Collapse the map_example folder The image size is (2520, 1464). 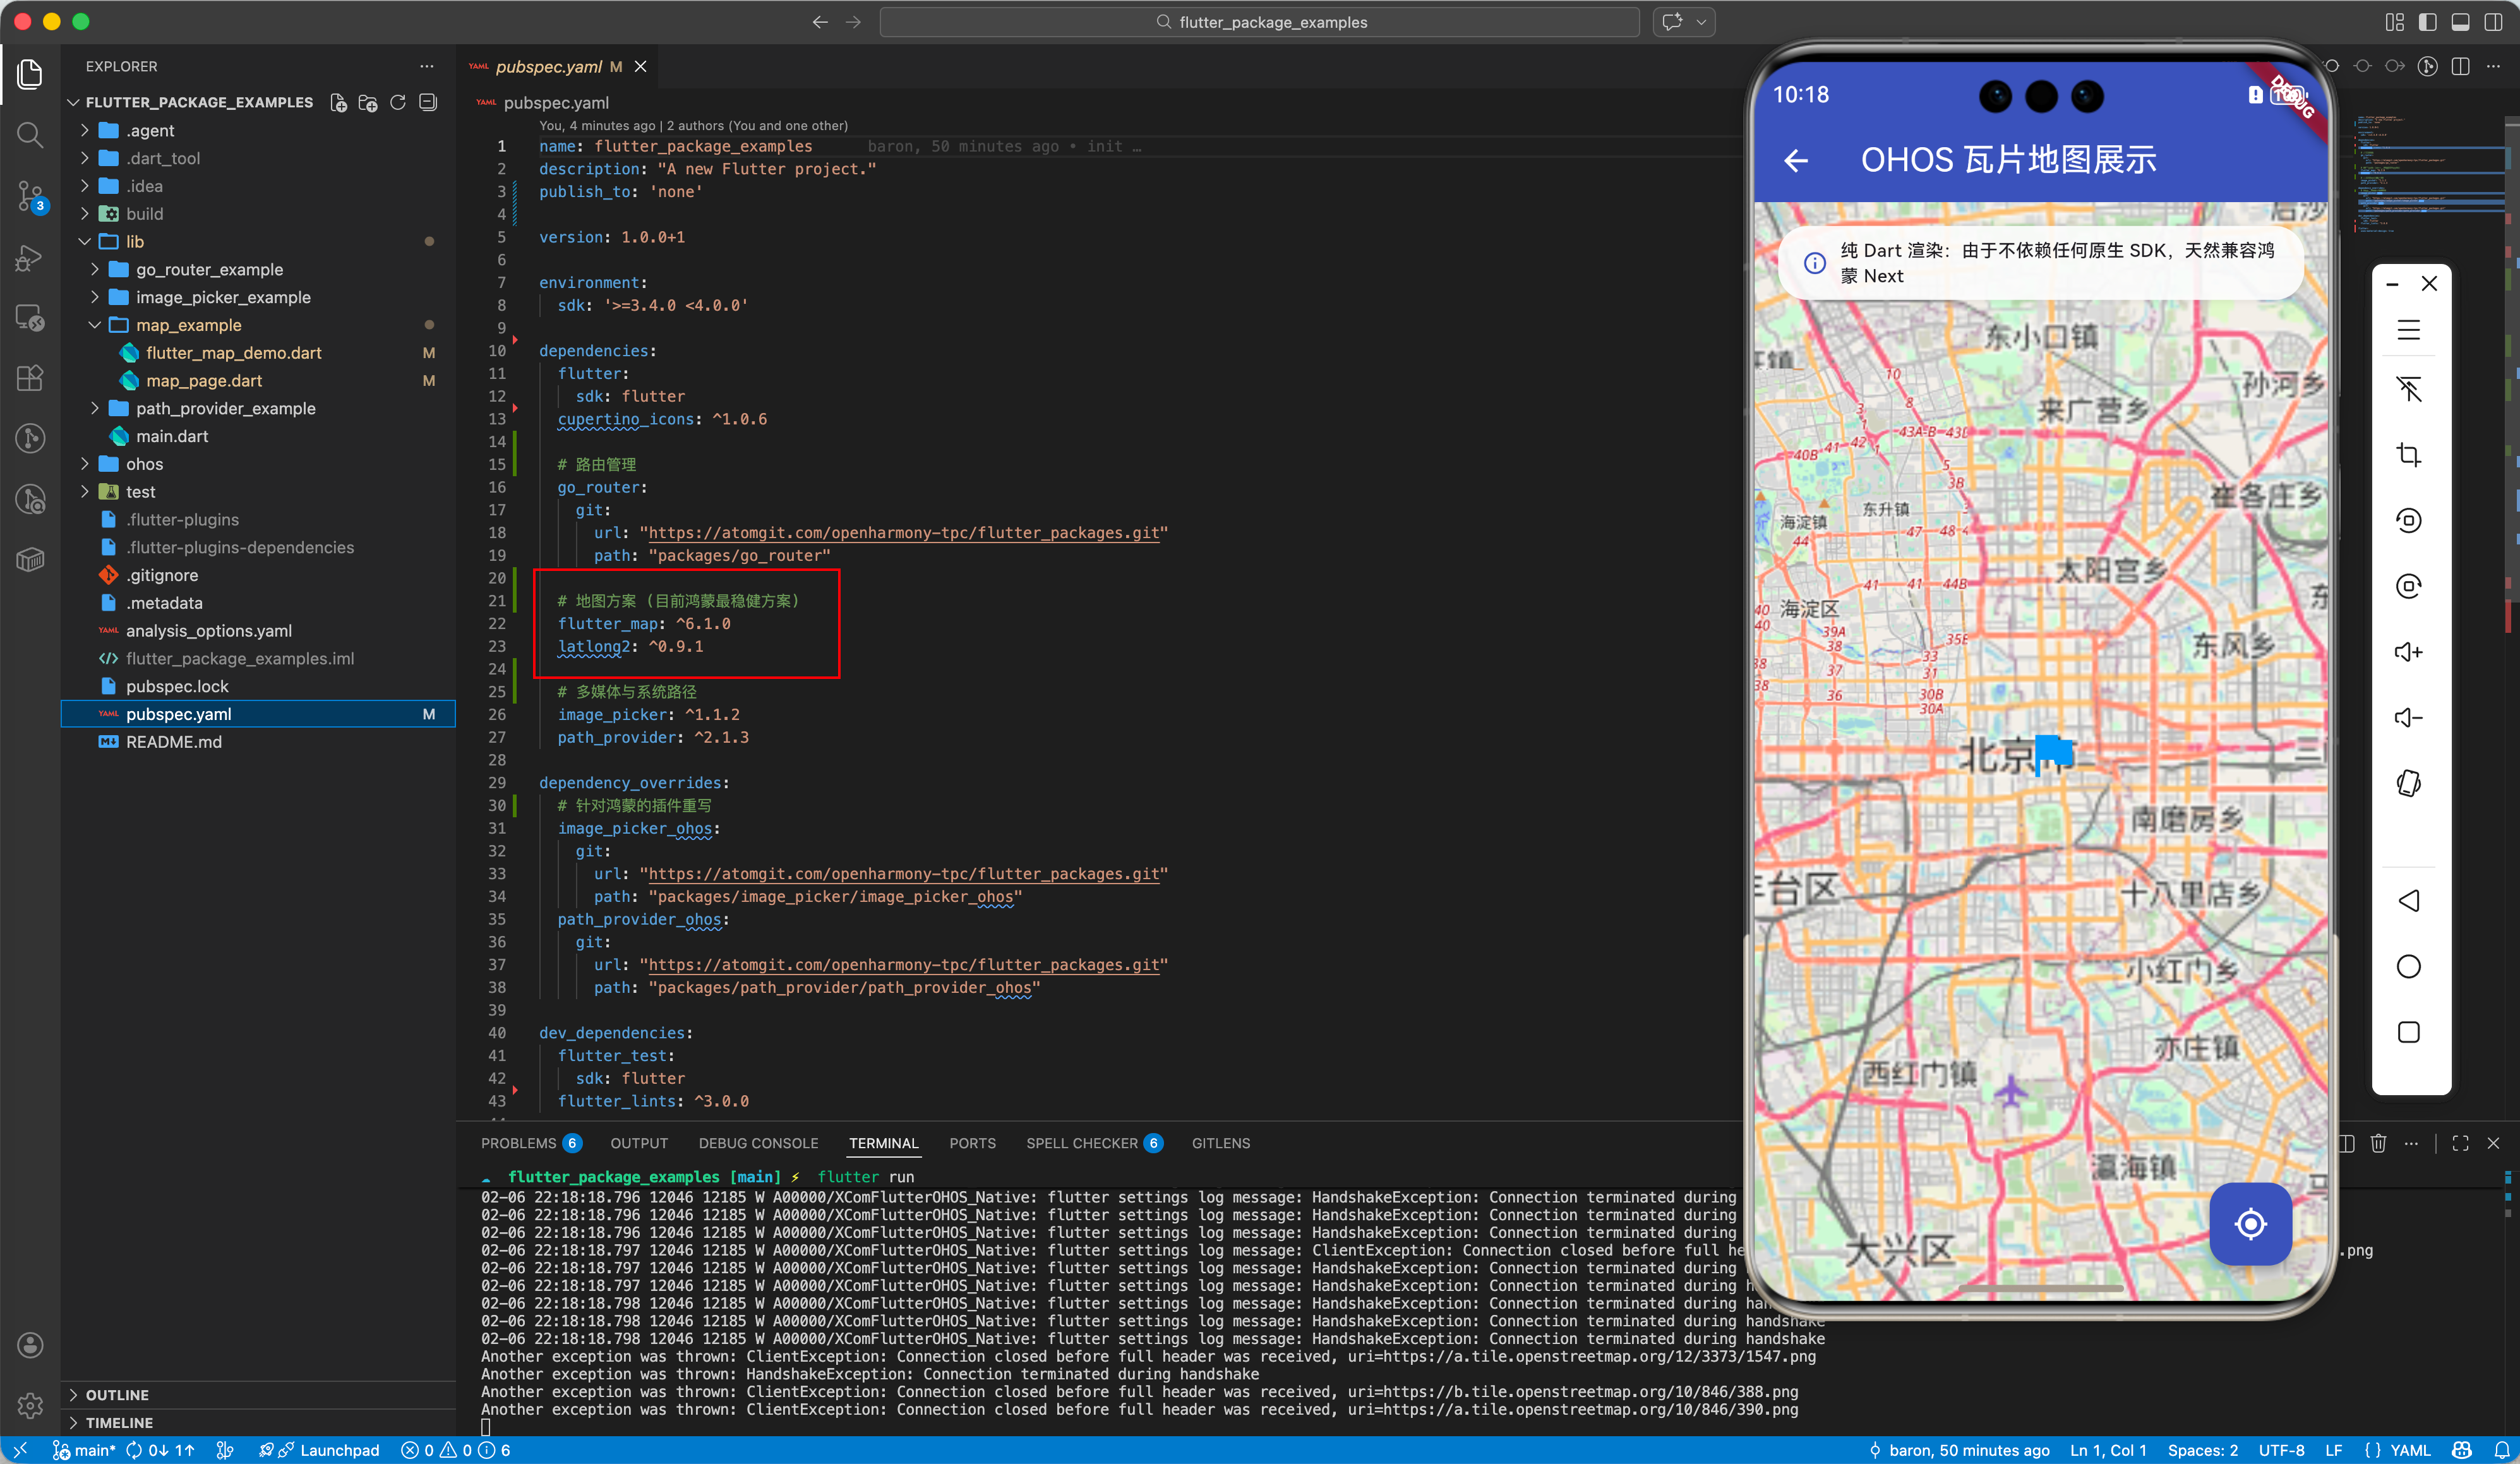click(188, 325)
